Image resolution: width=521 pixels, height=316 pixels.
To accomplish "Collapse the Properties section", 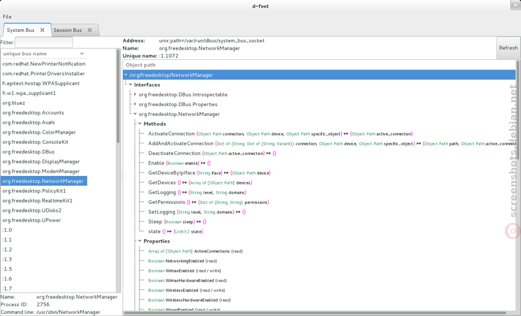I will point(140,241).
